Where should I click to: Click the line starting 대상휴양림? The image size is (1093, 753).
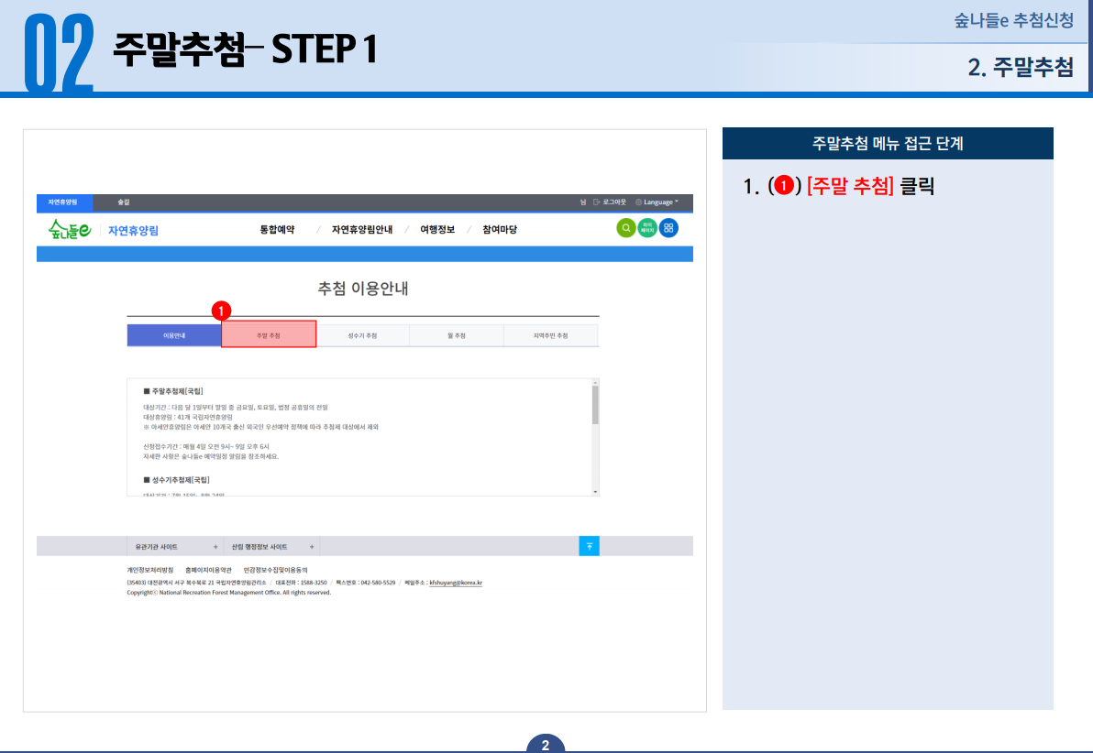[188, 417]
